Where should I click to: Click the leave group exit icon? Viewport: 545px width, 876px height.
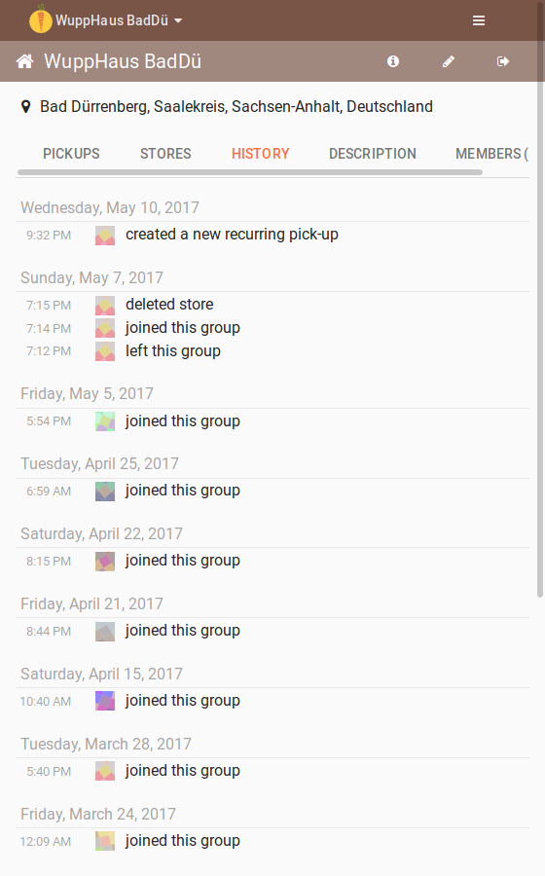[503, 61]
